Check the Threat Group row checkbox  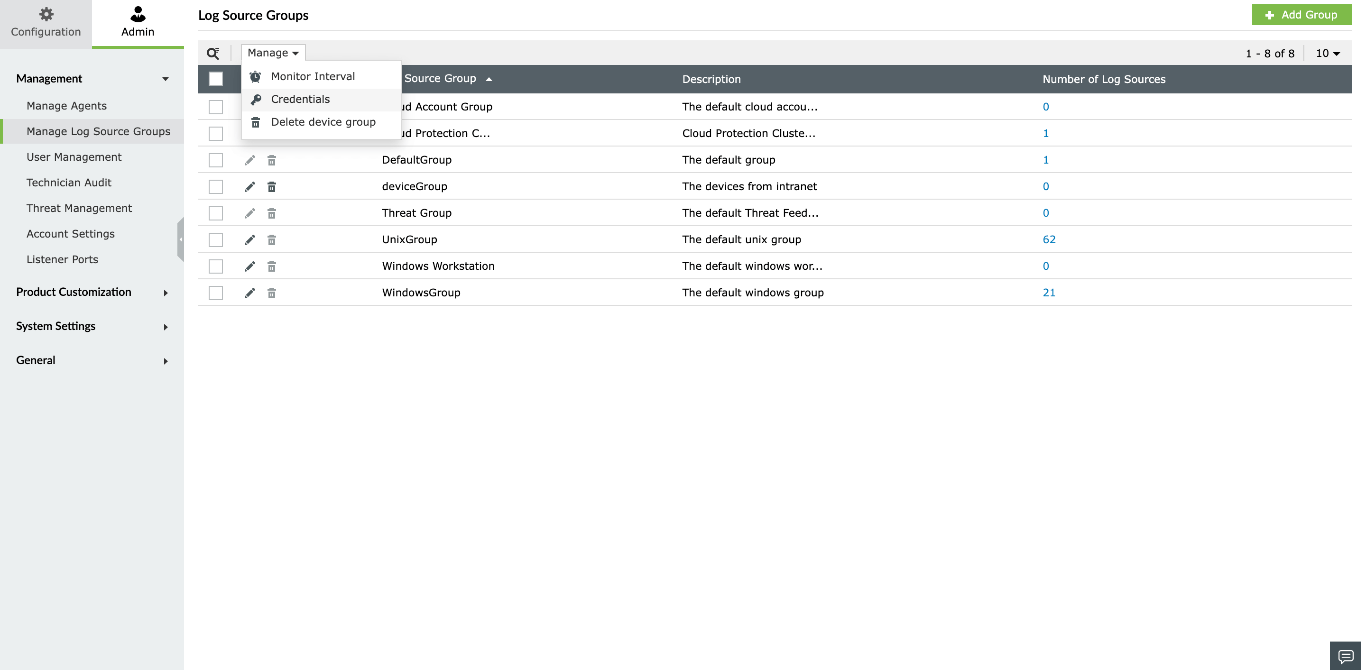pyautogui.click(x=216, y=213)
